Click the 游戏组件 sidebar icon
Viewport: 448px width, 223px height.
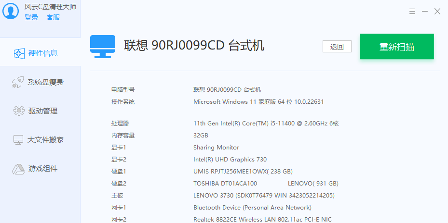18,169
